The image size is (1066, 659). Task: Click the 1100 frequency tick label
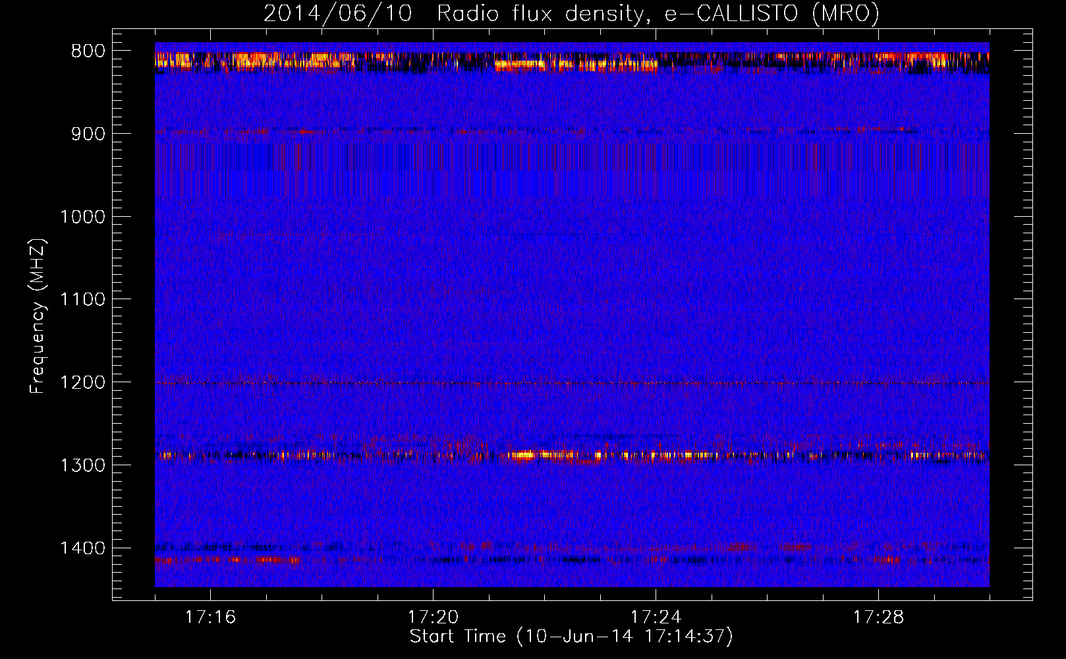[x=82, y=300]
